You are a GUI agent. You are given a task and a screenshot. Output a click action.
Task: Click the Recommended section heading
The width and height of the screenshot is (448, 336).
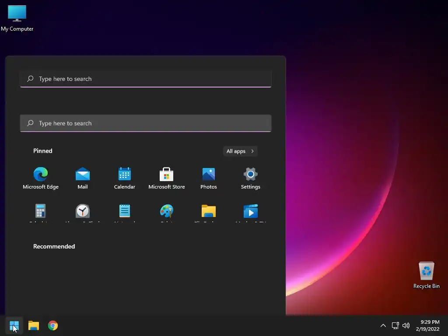54,246
